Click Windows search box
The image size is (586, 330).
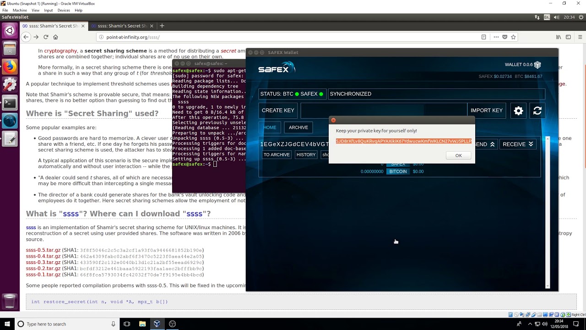[x=67, y=324]
